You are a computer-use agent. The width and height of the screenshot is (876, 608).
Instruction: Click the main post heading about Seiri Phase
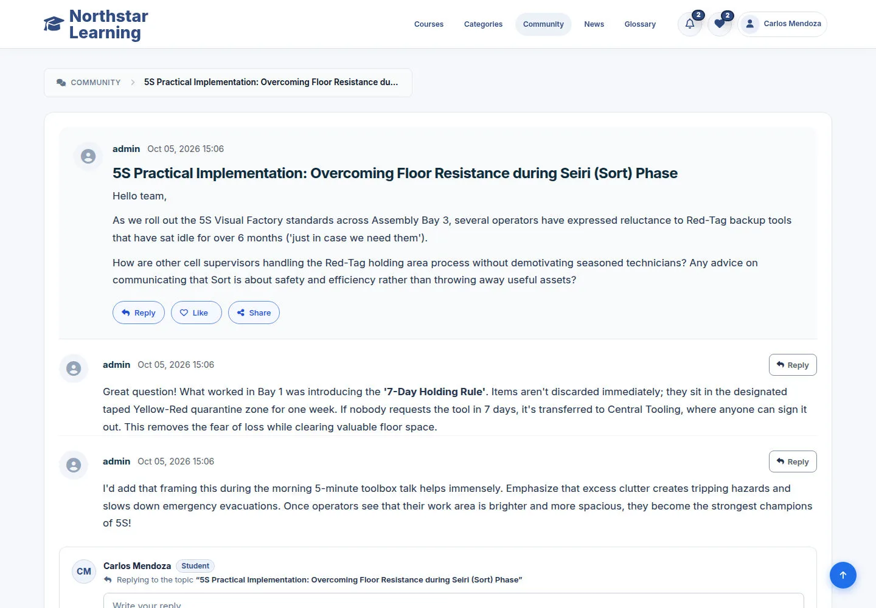tap(395, 173)
